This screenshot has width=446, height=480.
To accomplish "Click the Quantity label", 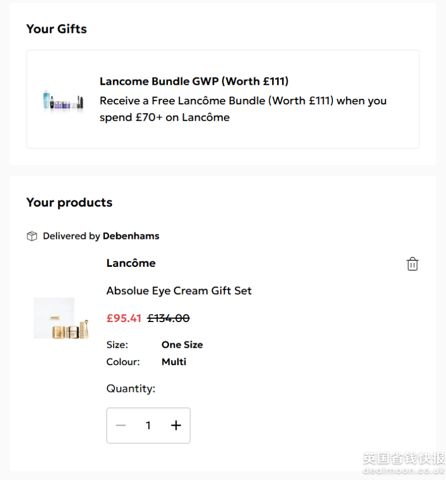I will (131, 388).
